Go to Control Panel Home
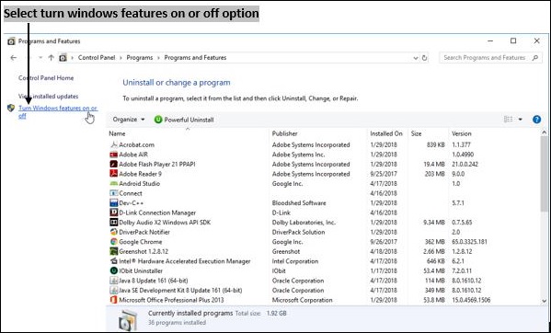This screenshot has height=333, width=551. point(46,78)
